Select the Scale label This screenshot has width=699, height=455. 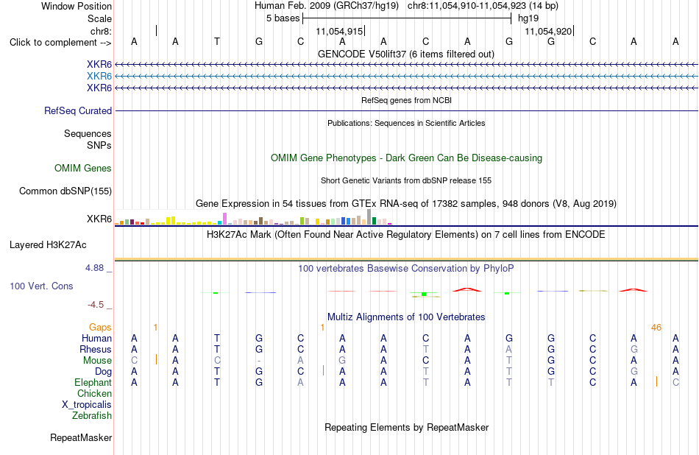99,18
